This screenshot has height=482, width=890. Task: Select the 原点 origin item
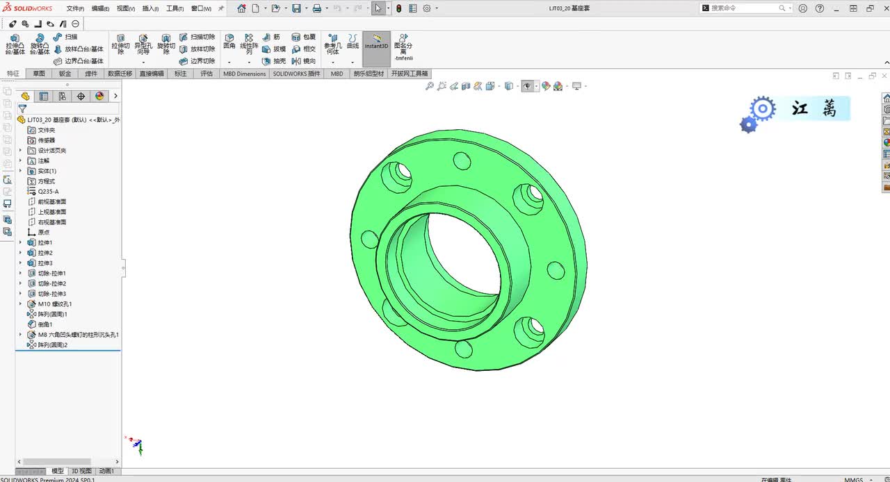coord(38,233)
